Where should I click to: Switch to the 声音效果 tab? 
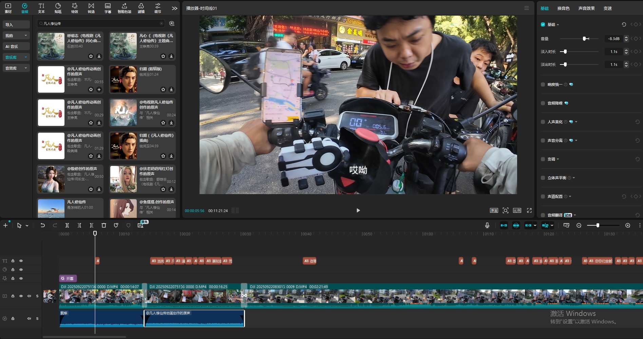click(x=586, y=8)
